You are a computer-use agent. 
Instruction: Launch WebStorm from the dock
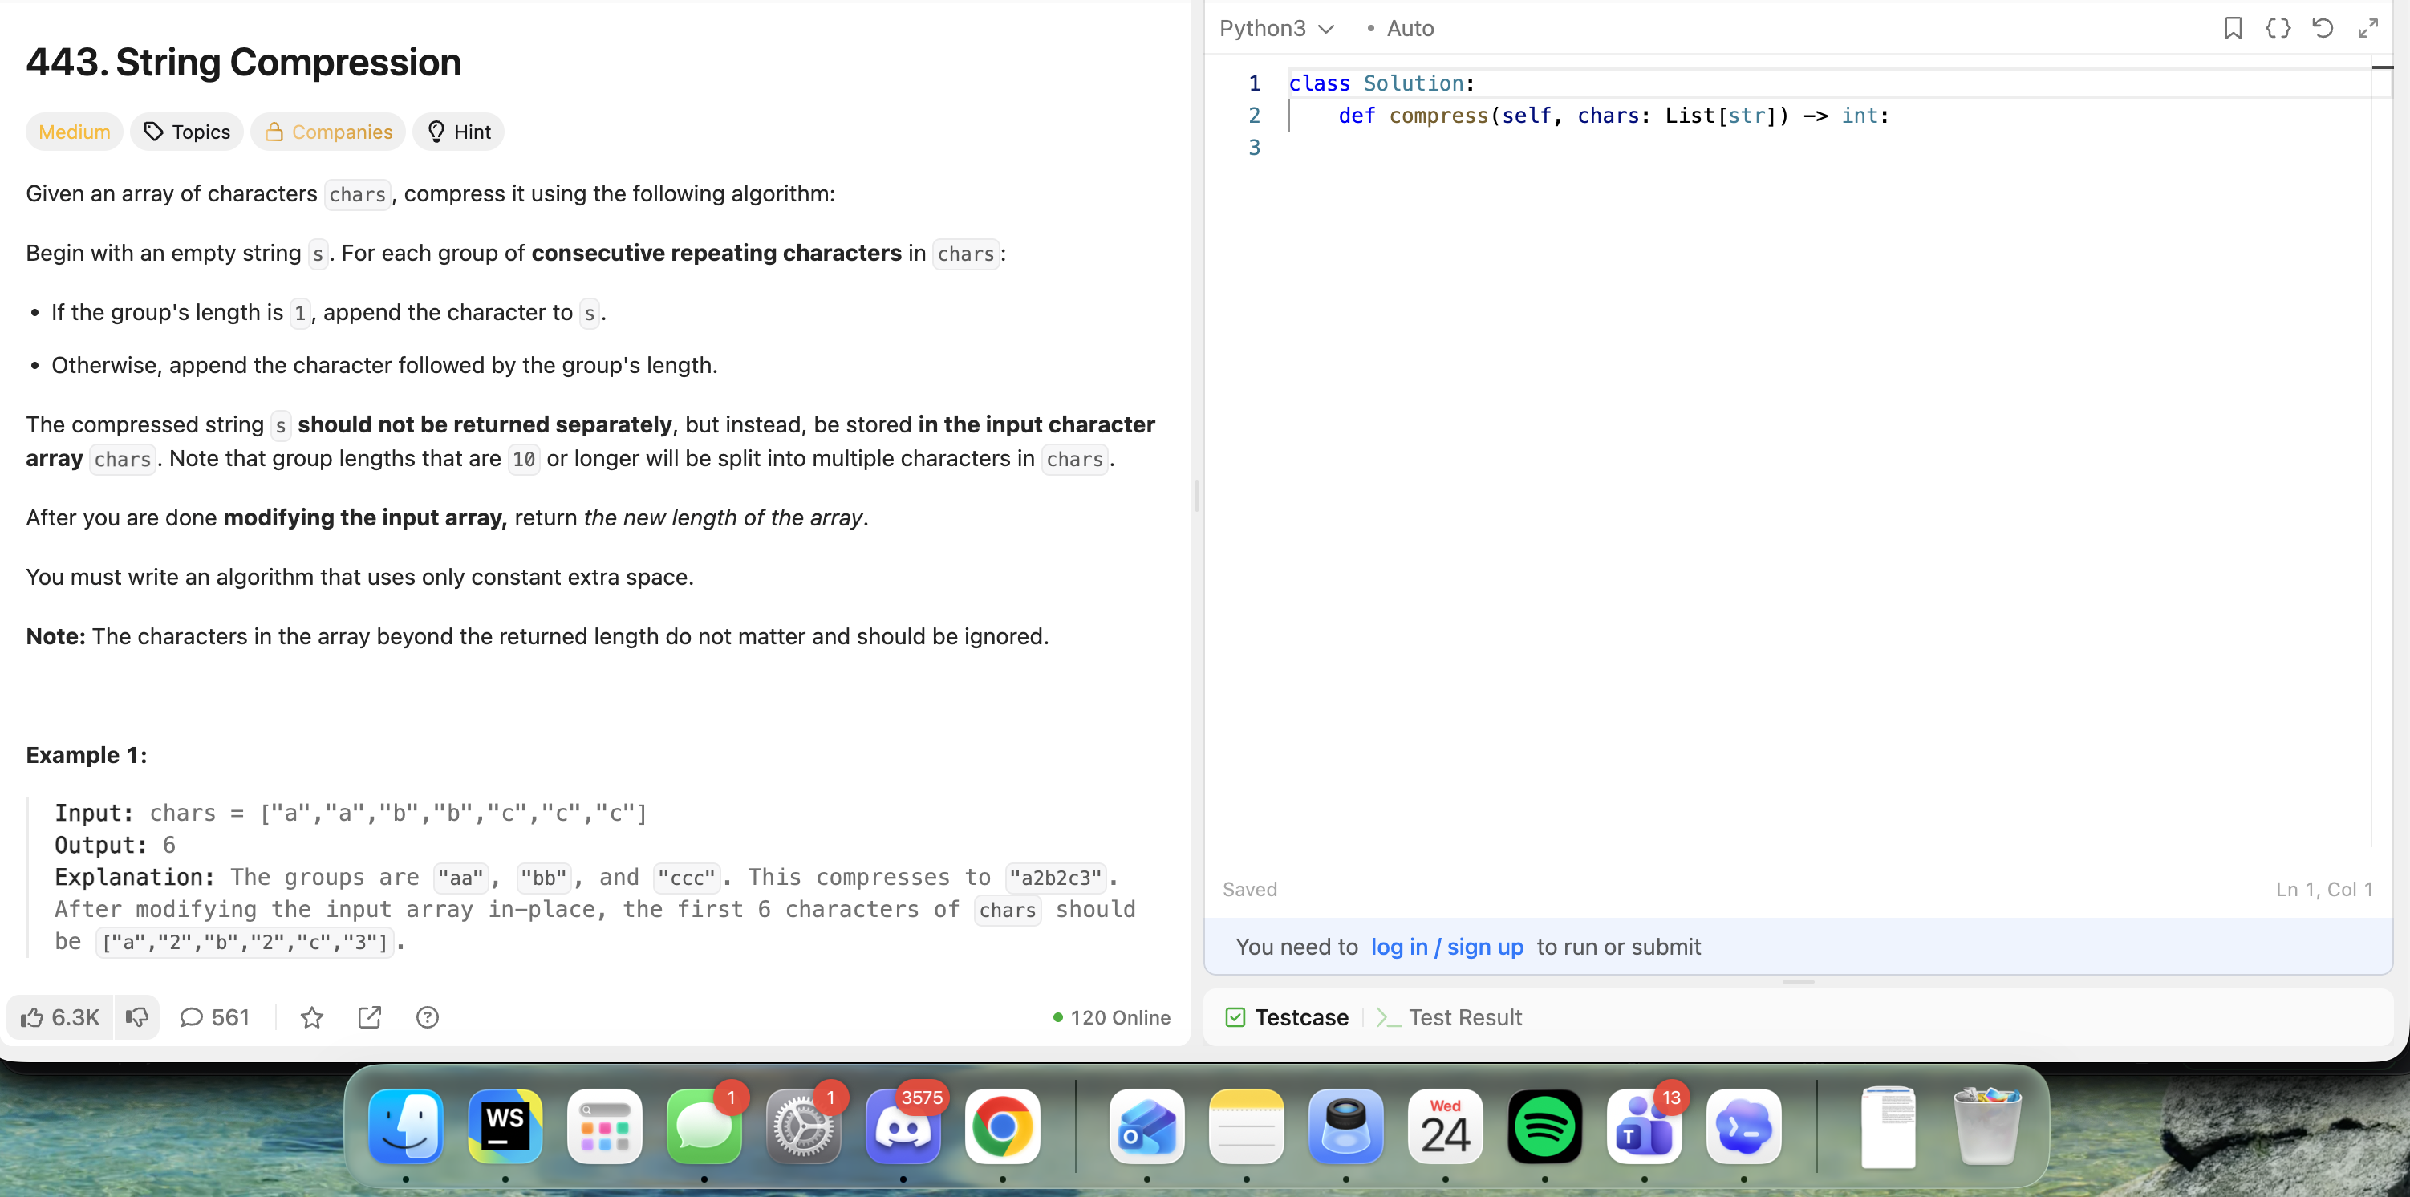click(x=505, y=1126)
